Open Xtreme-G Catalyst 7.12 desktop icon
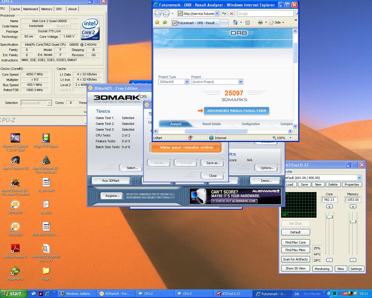Screen dimensions: 372x298 (x=15, y=142)
